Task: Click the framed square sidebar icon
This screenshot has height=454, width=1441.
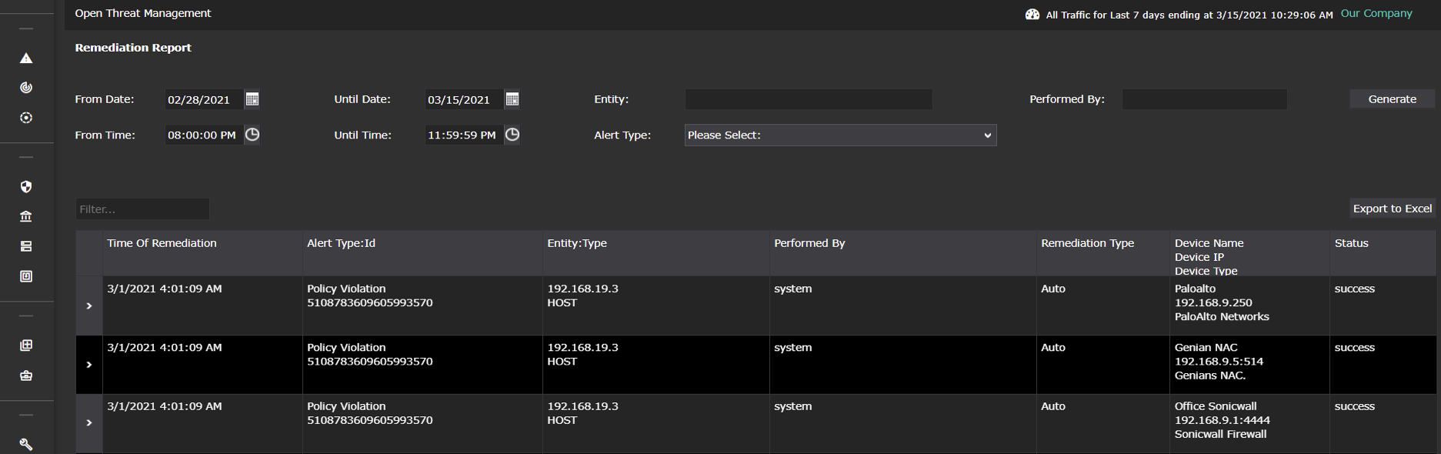Action: point(26,276)
